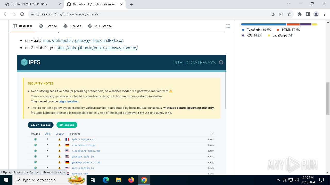The height and width of the screenshot is (185, 330).
Task: Click the ipfs.eternum.io hostname
Action: click(x=82, y=168)
